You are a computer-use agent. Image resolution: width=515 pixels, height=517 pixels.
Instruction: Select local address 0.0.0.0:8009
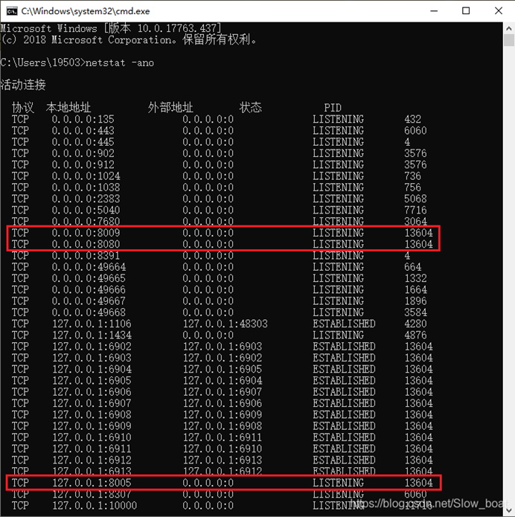pyautogui.click(x=86, y=233)
